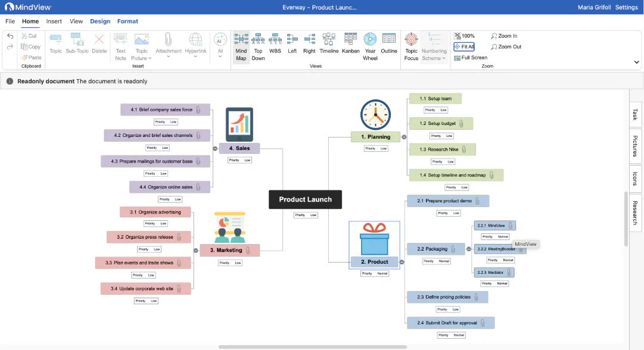Open attachment on 3. Marketing topic
Viewport: 644px width, 350px height.
(248, 250)
